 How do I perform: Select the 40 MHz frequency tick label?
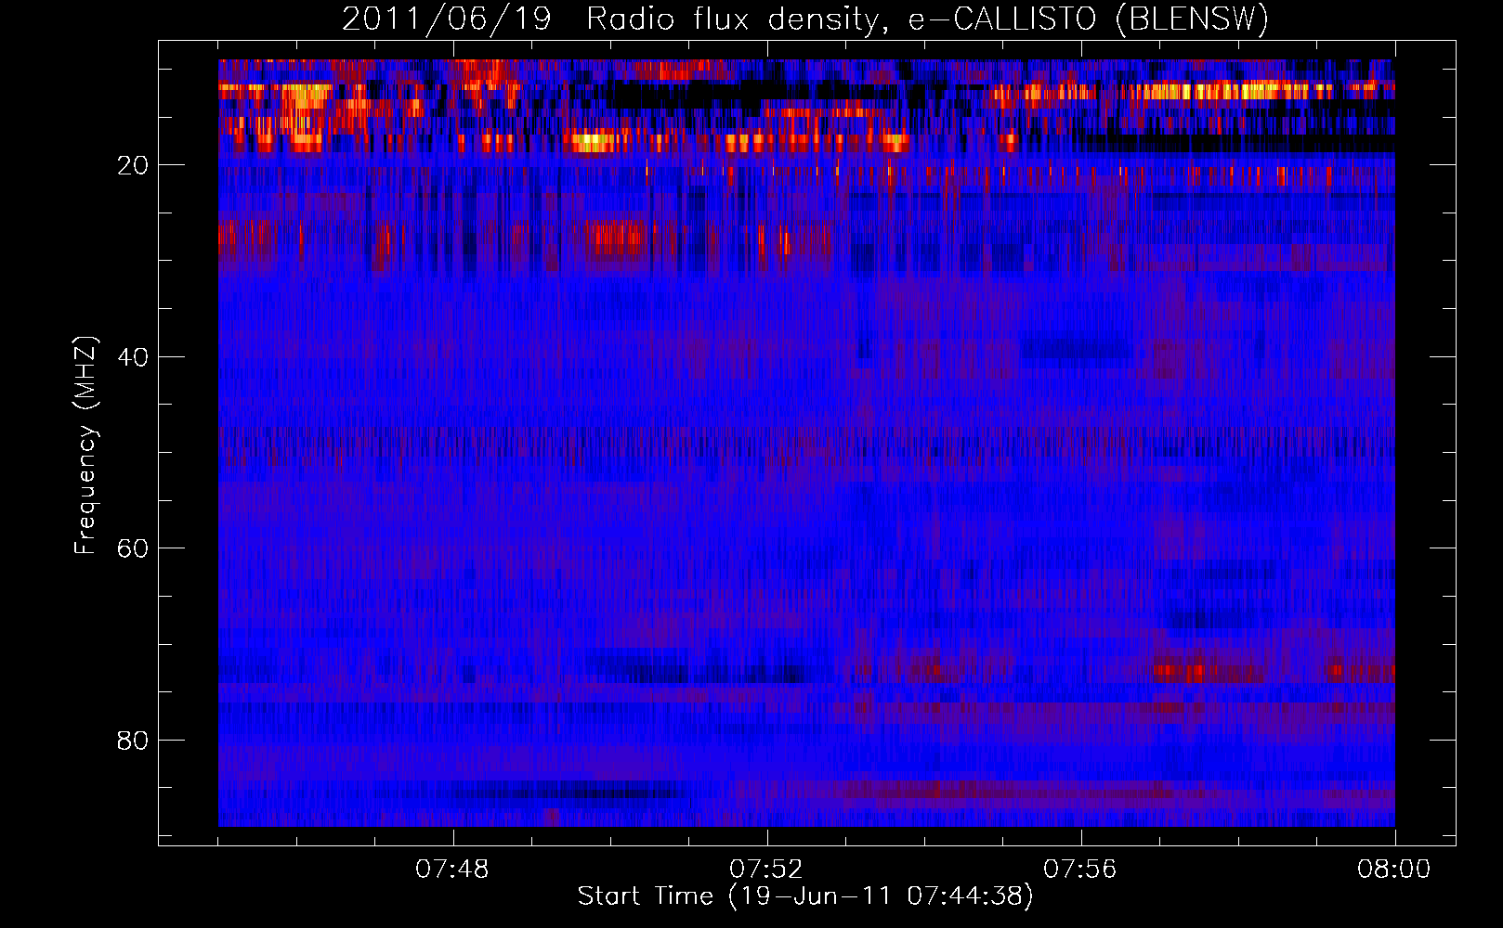[133, 357]
